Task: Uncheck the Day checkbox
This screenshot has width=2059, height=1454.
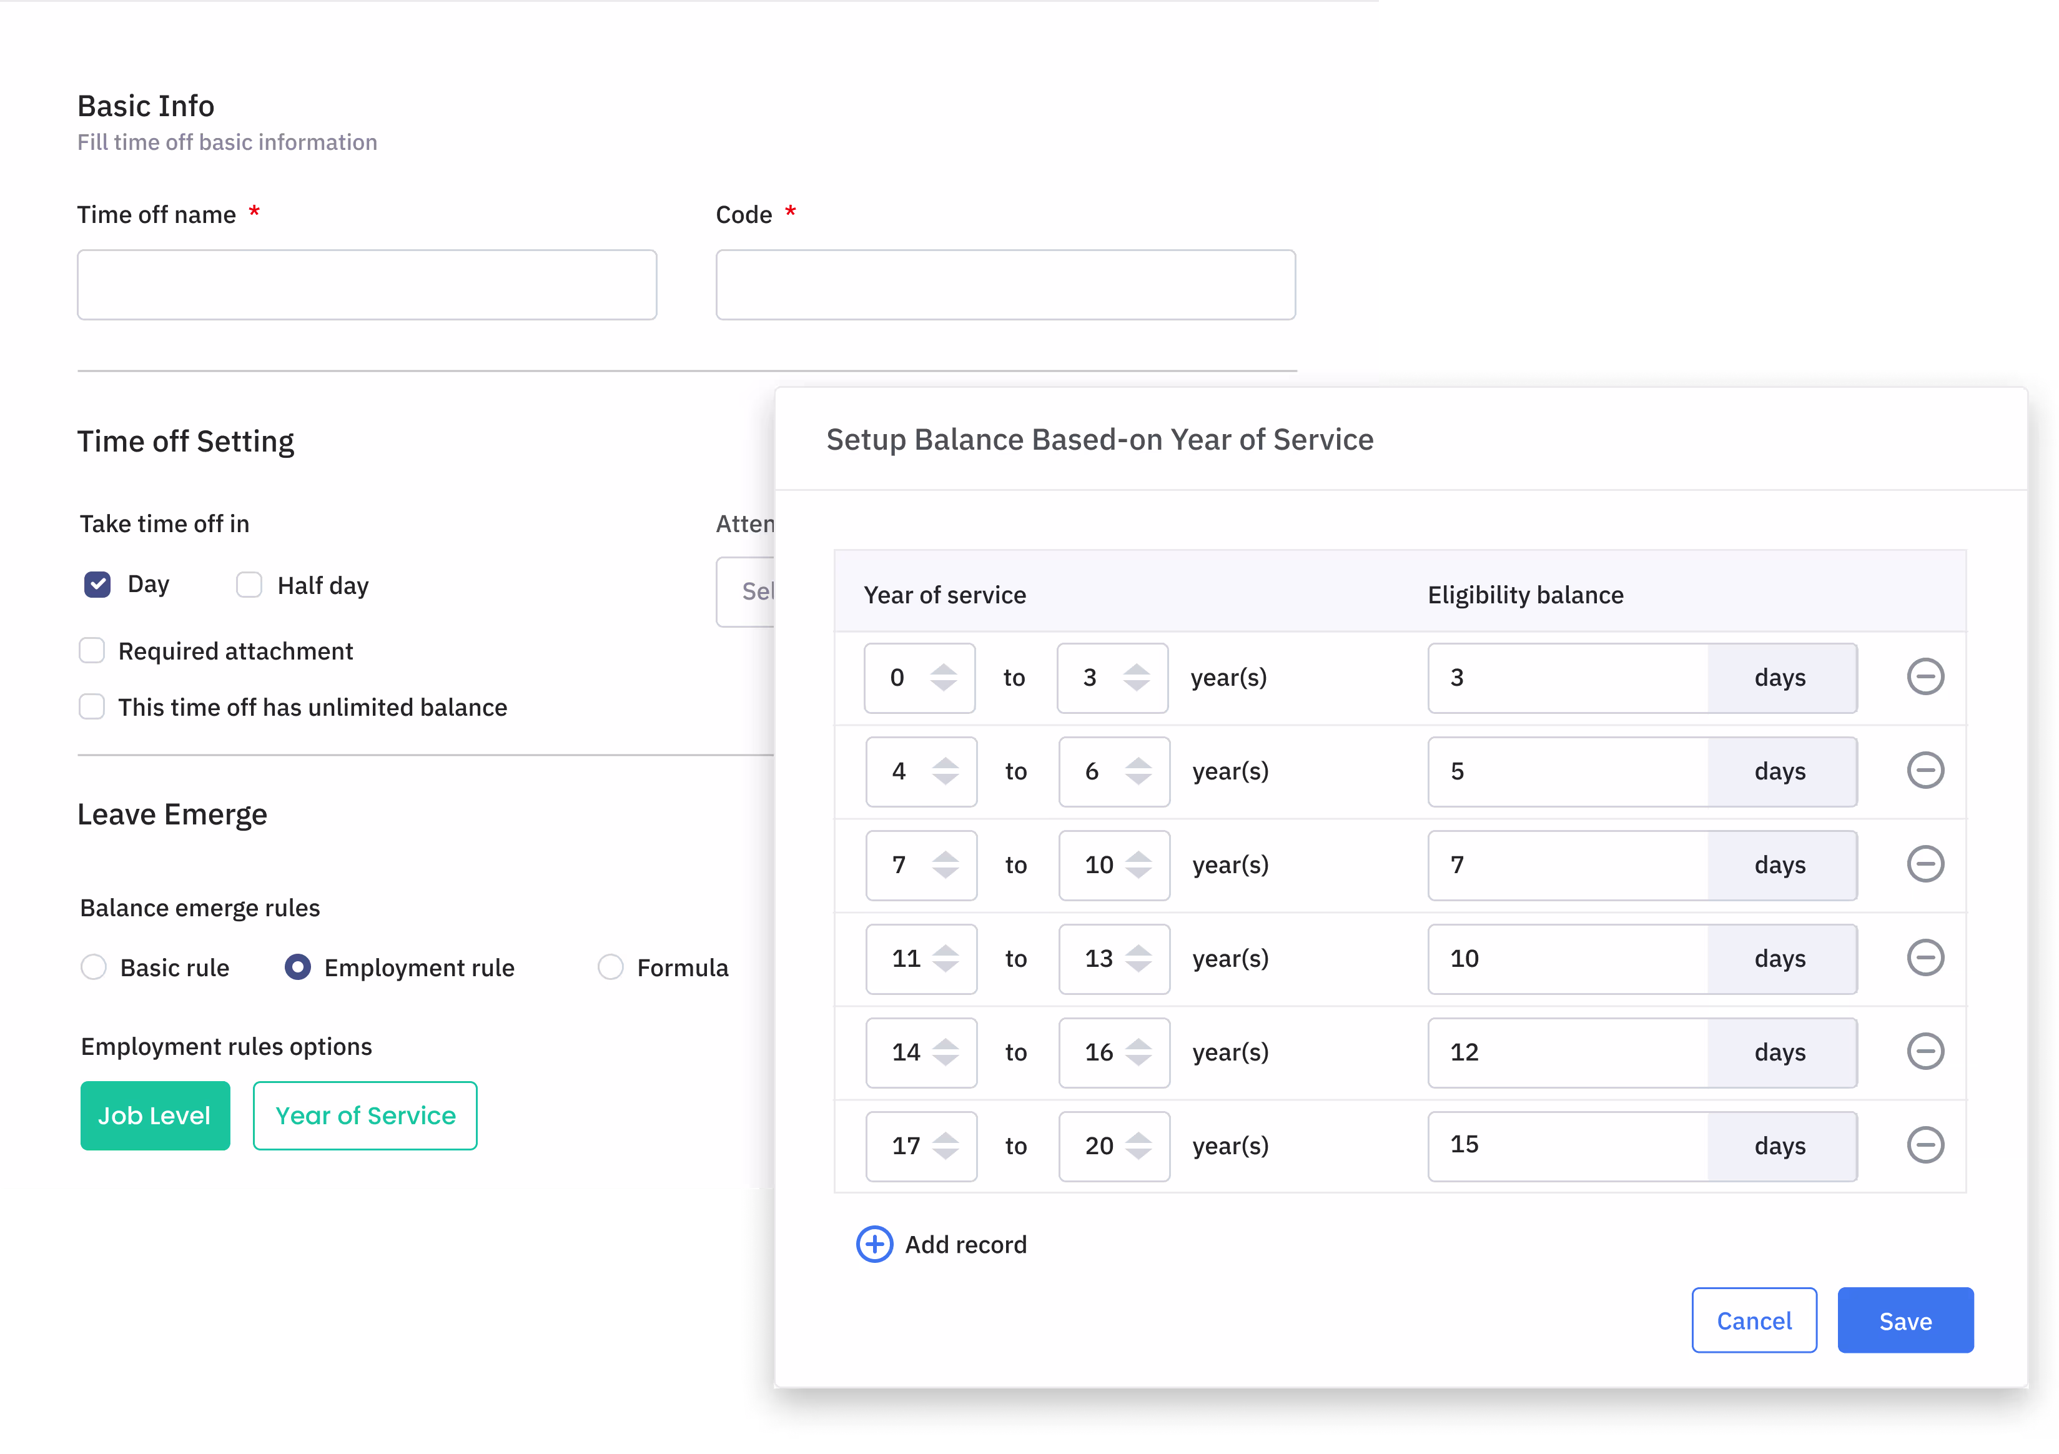Action: [x=97, y=585]
